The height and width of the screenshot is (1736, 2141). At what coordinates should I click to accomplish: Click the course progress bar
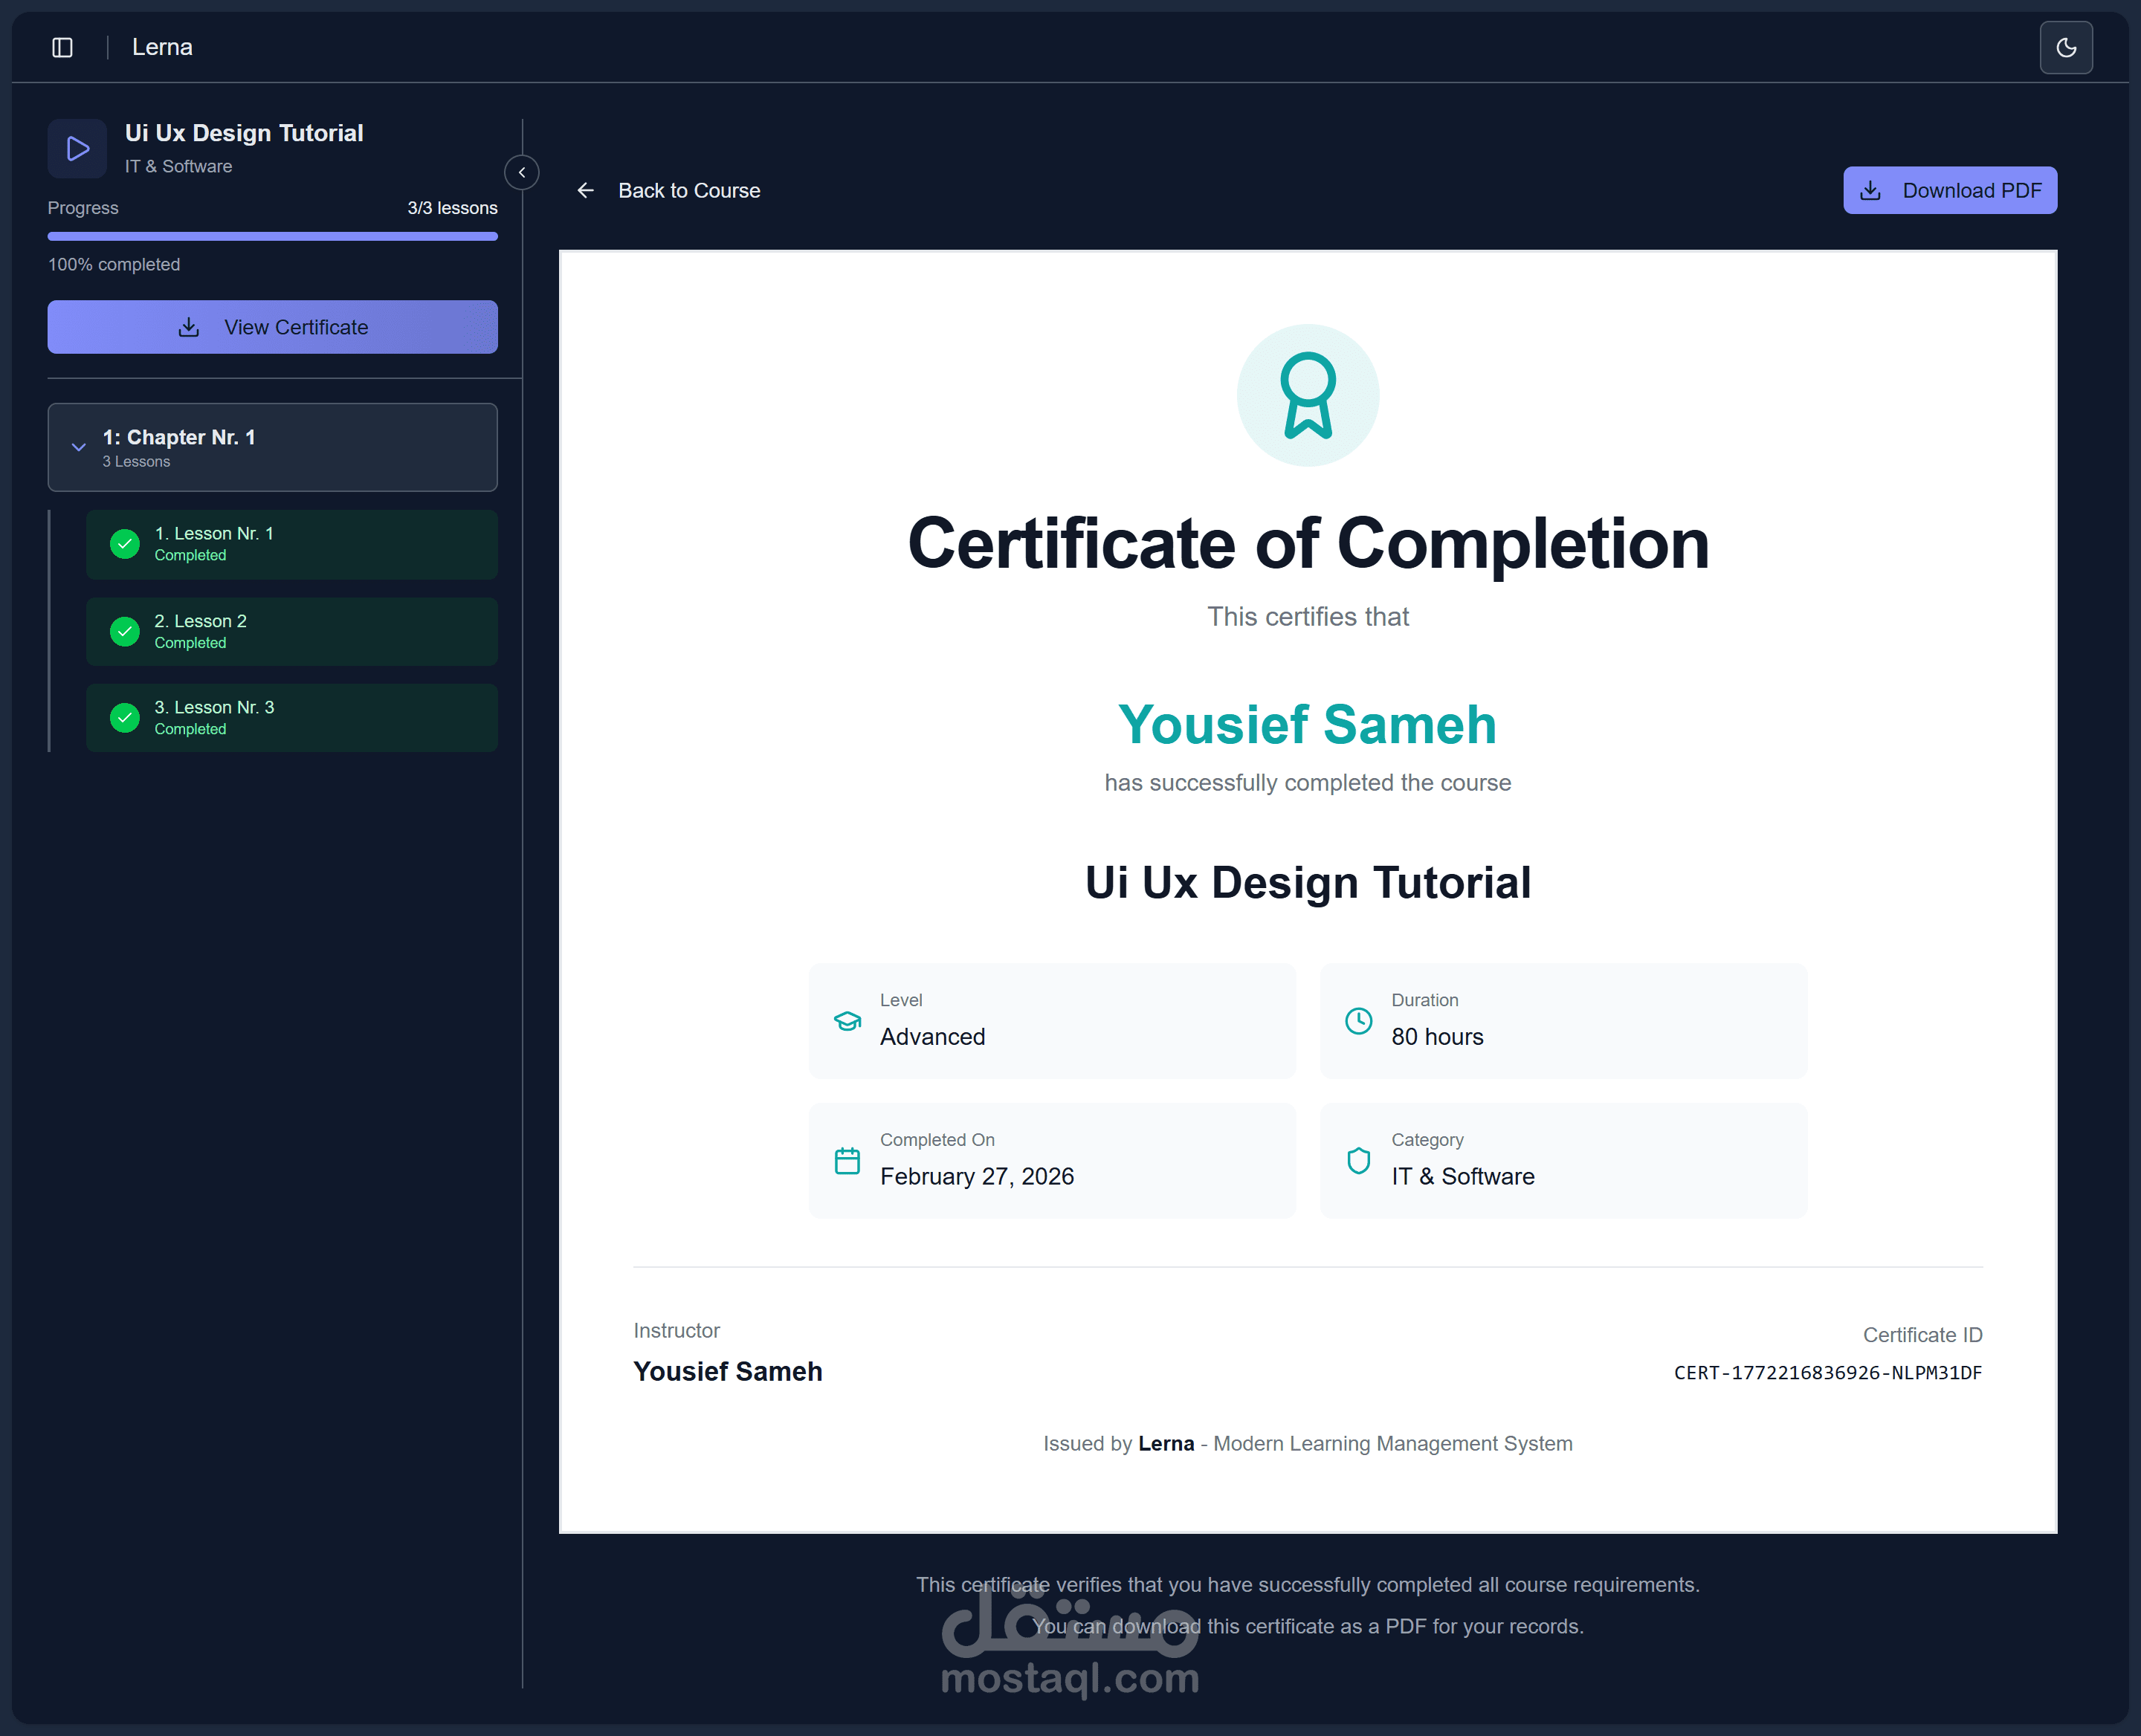click(272, 237)
